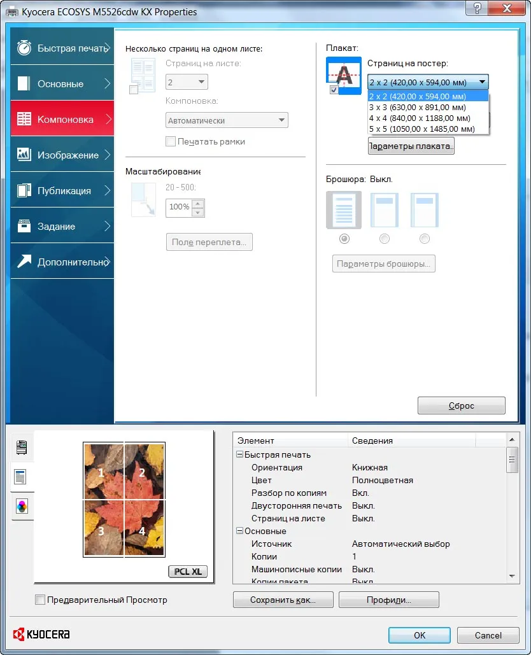
Task: Click the Kyocera logo
Action: (x=41, y=634)
